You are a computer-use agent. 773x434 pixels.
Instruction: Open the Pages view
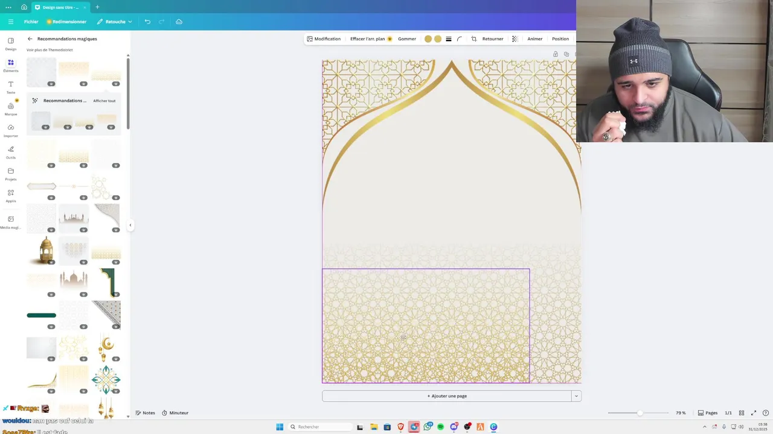pyautogui.click(x=708, y=413)
